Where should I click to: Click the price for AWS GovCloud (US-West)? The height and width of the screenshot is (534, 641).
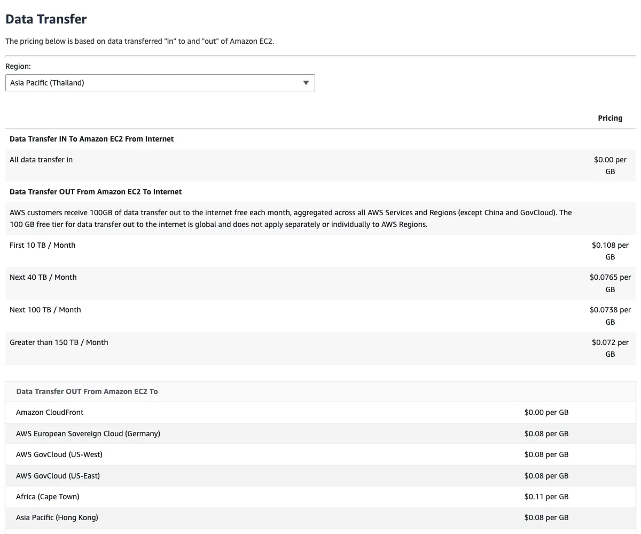[546, 454]
